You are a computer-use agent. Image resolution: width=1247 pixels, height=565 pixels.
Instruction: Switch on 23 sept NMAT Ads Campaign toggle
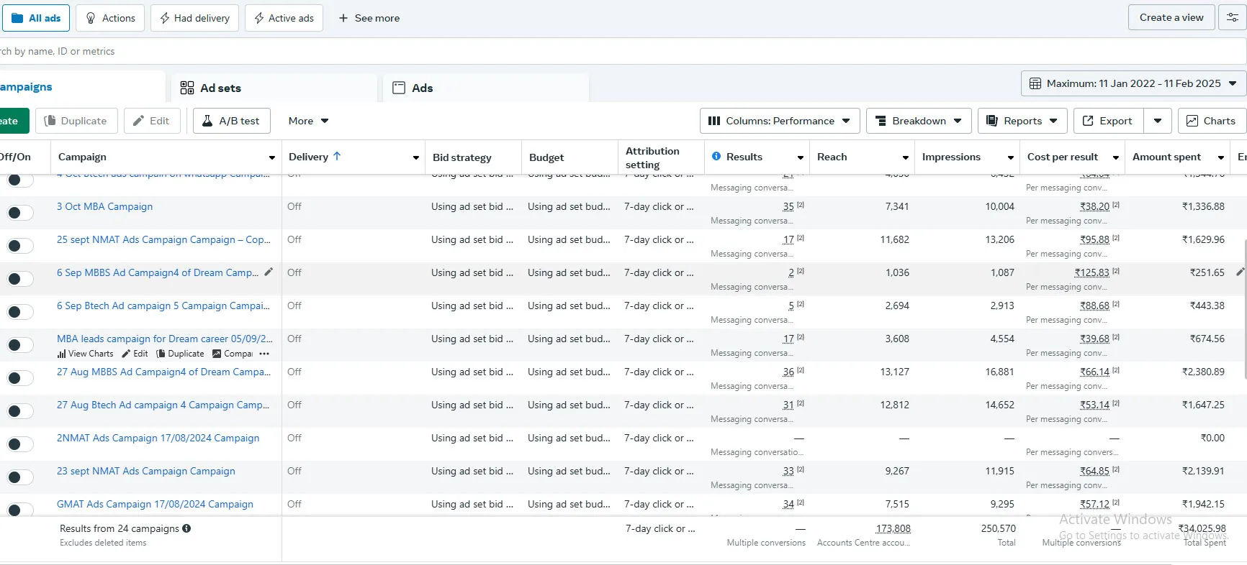click(20, 477)
